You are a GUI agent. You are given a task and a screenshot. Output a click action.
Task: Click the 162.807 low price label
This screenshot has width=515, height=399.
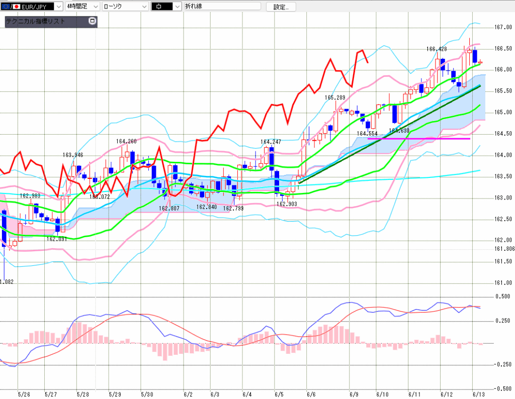pos(169,209)
